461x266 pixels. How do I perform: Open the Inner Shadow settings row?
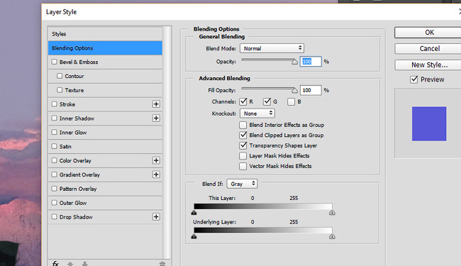pos(105,118)
